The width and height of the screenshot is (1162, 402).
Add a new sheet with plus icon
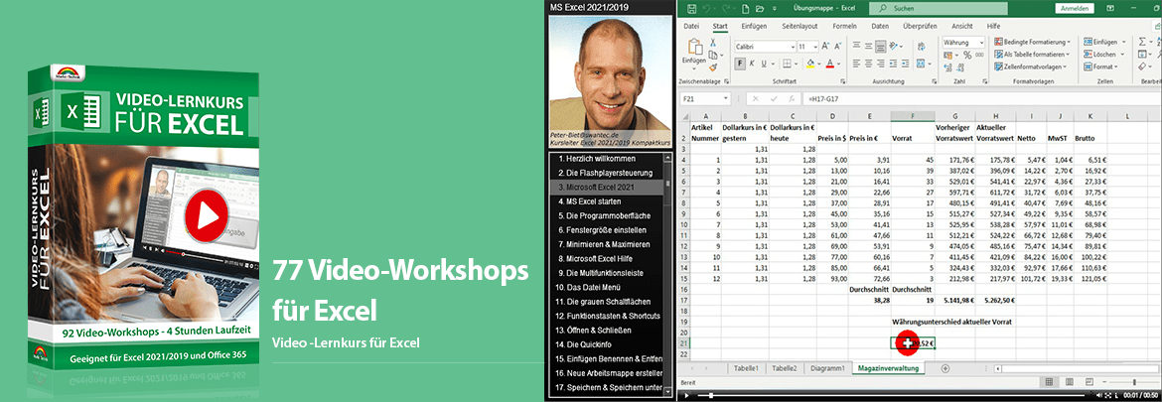(x=944, y=368)
